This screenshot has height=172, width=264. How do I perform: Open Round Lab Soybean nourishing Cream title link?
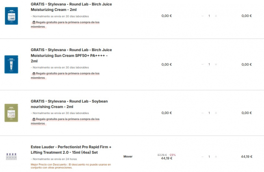point(69,103)
